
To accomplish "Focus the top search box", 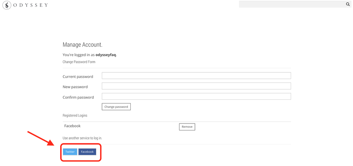I will point(292,4).
